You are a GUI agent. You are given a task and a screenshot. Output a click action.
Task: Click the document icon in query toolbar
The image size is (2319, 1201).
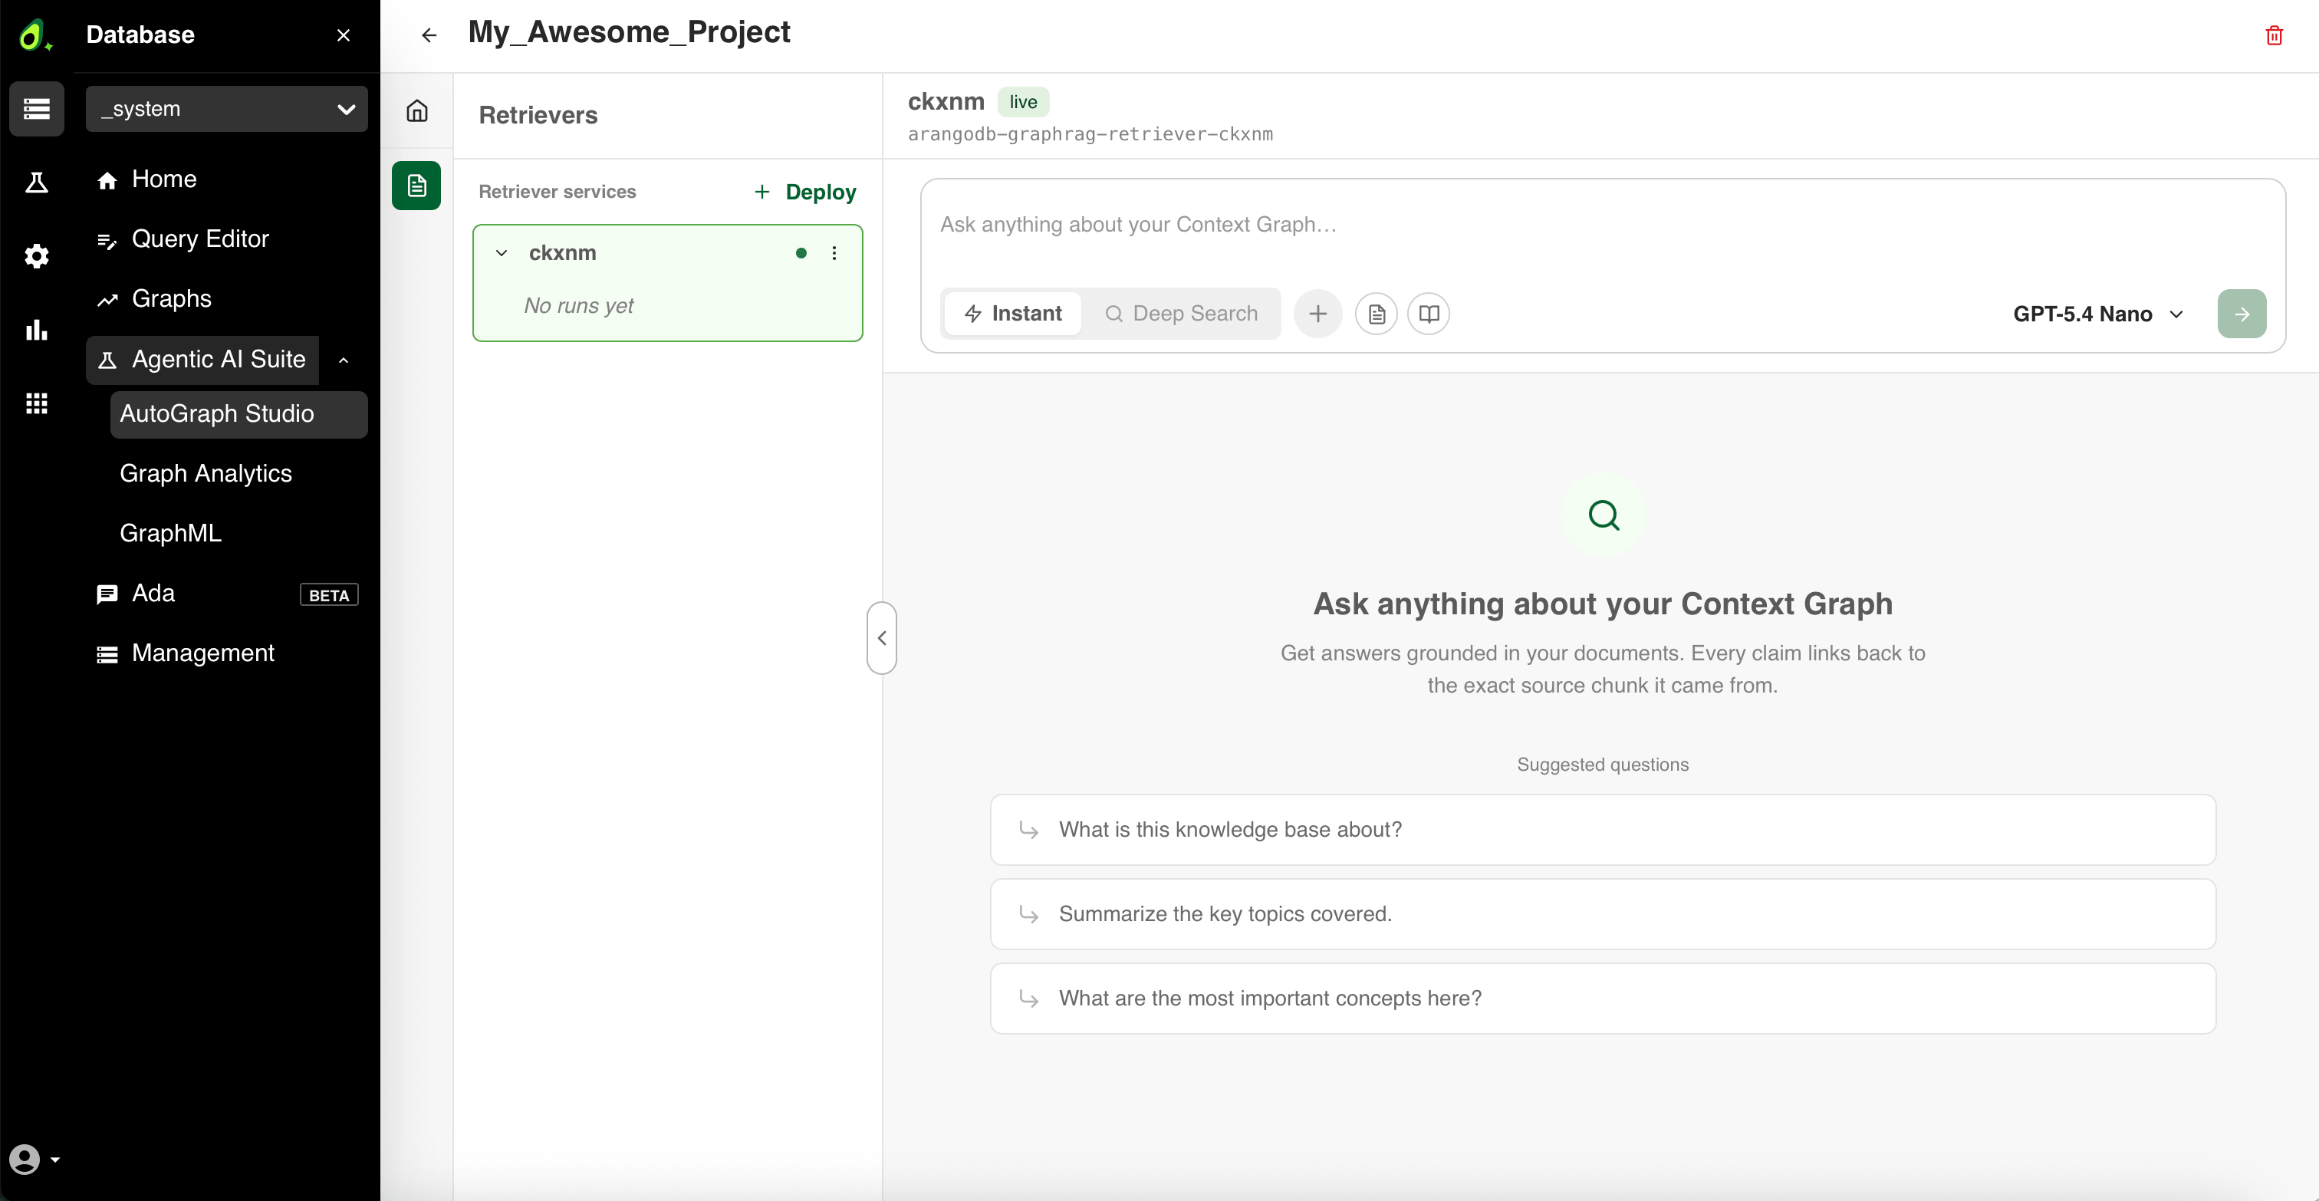pyautogui.click(x=1377, y=314)
